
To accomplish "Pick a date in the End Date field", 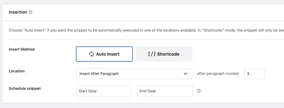I will (x=165, y=91).
